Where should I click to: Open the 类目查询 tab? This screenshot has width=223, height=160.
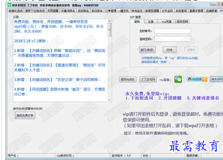(181, 11)
